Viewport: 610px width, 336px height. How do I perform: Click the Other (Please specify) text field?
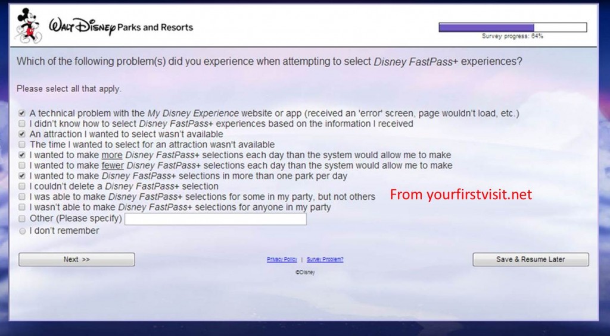pyautogui.click(x=216, y=219)
